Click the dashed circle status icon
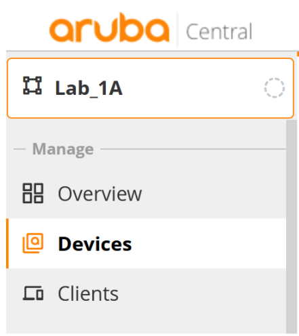The image size is (299, 336). tap(275, 88)
